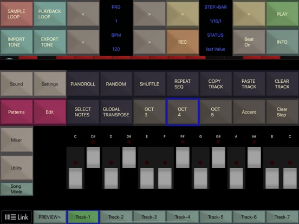Open the Ableton Link icon button
This screenshot has height=224, width=299.
17,217
